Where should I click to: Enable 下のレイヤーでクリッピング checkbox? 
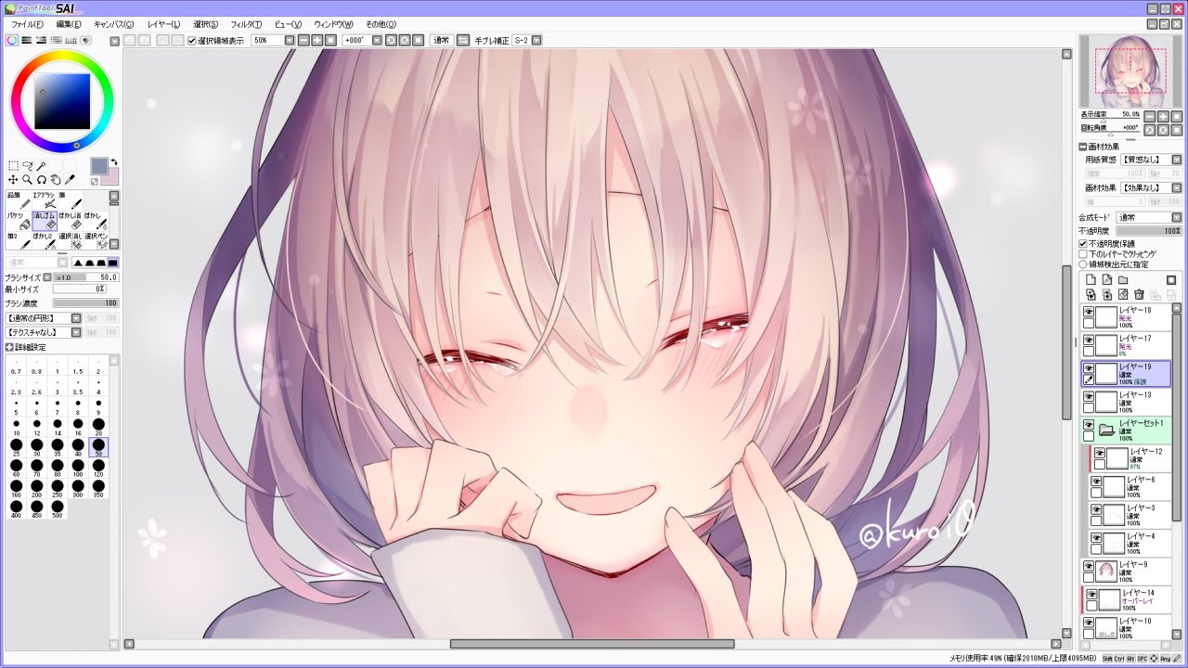1082,254
